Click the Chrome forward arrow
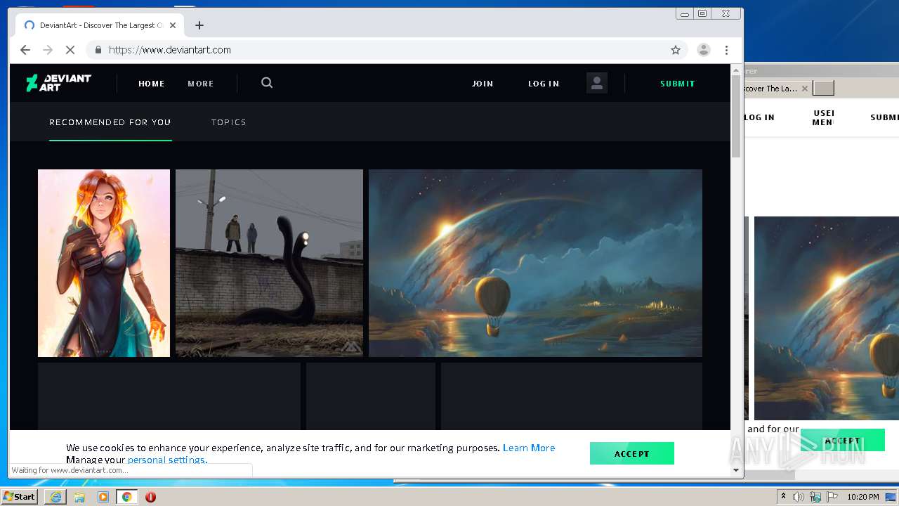899x506 pixels. coord(48,50)
